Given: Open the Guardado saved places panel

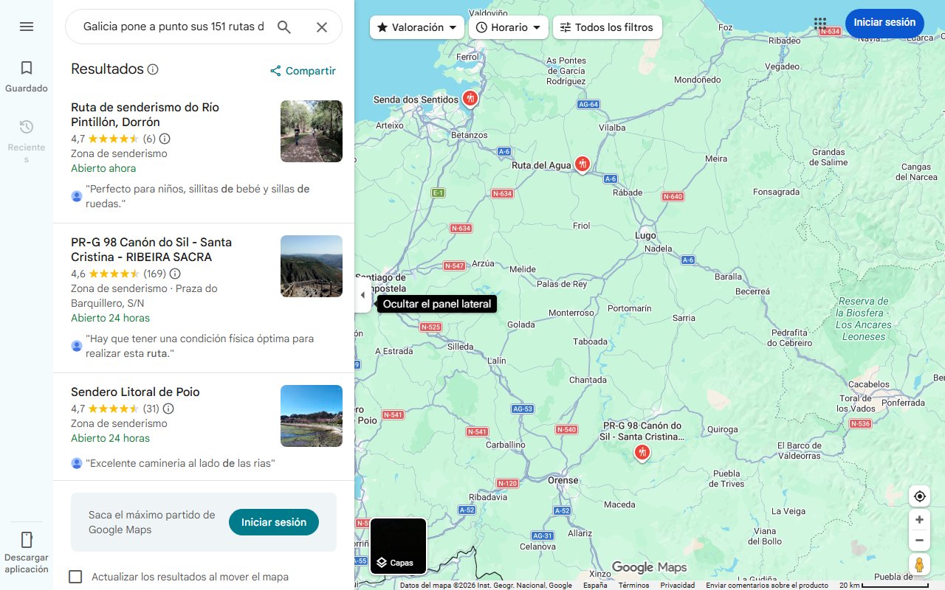Looking at the screenshot, I should pyautogui.click(x=27, y=74).
